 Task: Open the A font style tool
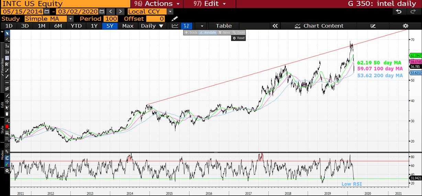pos(7,121)
